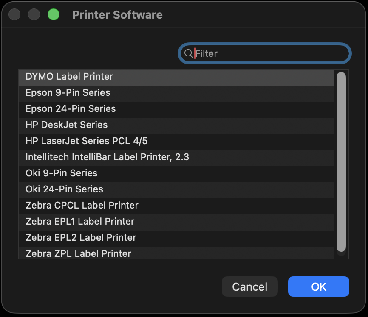
Task: Pick Zebra ZPL Label Printer
Action: 78,253
